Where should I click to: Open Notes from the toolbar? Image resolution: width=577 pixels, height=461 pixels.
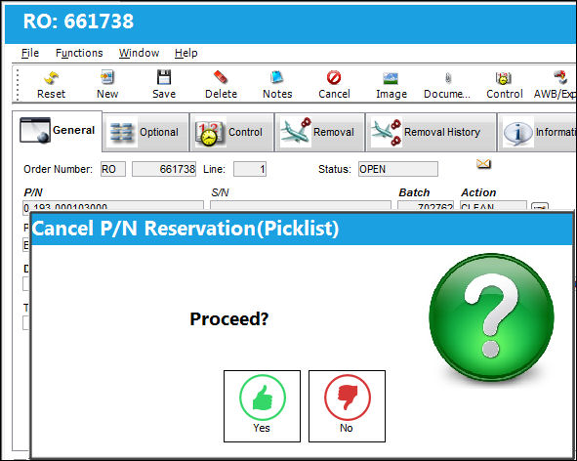point(277,85)
